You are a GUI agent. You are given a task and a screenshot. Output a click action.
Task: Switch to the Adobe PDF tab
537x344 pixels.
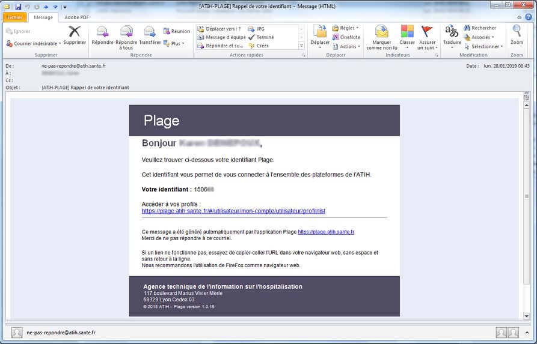tap(77, 17)
